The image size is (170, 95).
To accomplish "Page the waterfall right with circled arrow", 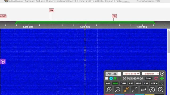I will (x=160, y=90).
